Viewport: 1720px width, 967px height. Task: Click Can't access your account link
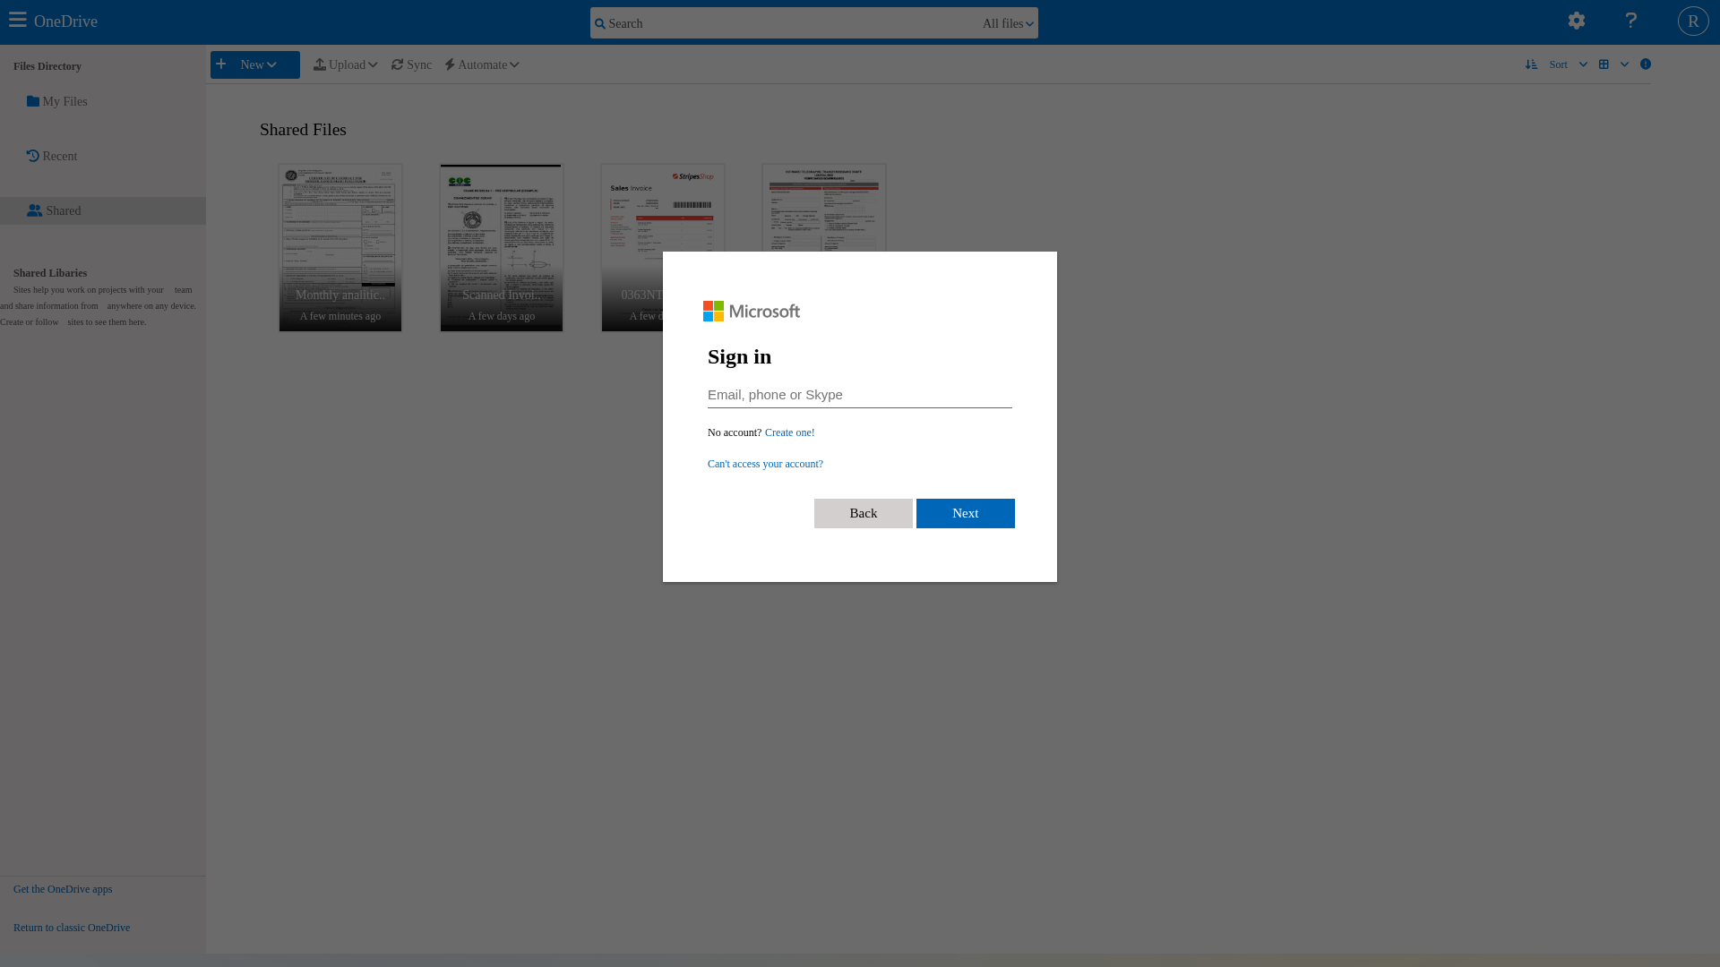coord(765,464)
